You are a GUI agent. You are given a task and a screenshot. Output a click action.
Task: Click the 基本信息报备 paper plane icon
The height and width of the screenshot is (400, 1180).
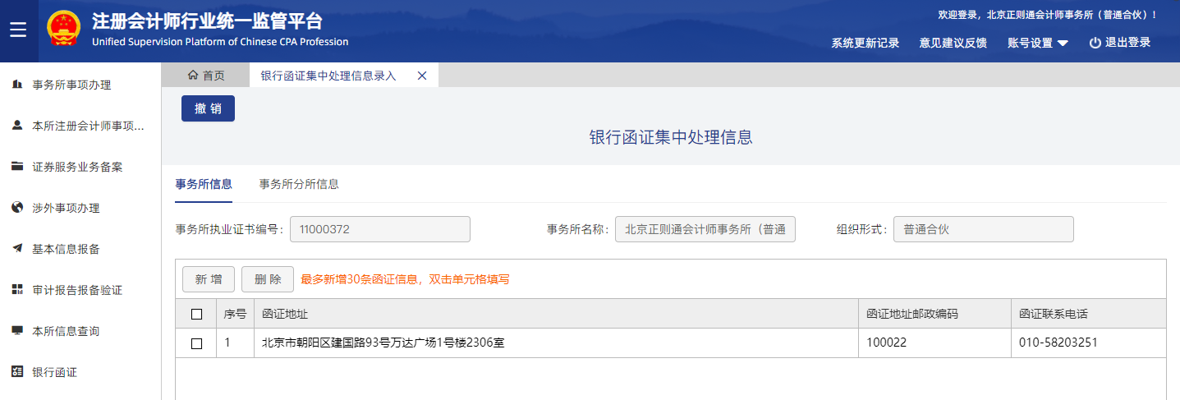(17, 249)
